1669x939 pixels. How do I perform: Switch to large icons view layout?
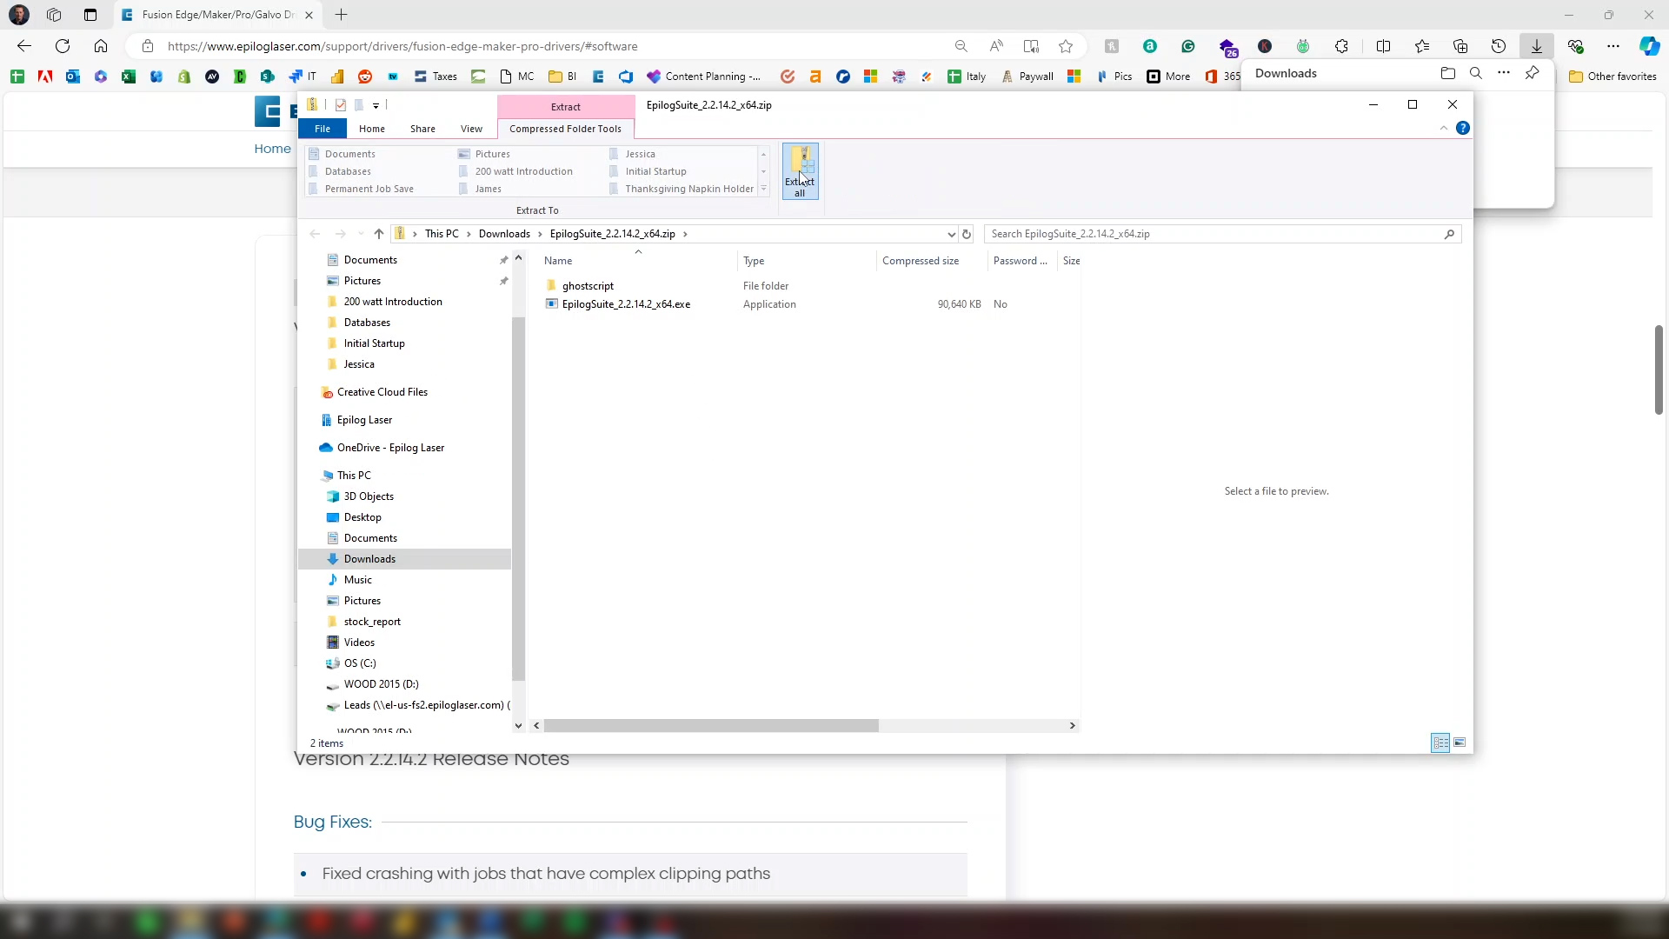pos(1460,743)
